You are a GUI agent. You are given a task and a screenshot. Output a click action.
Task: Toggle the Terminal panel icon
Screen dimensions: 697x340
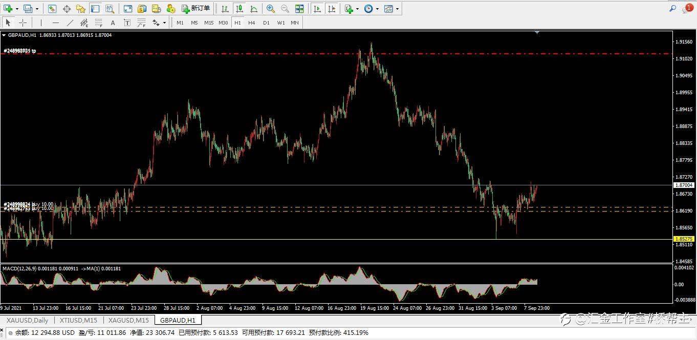[x=95, y=9]
